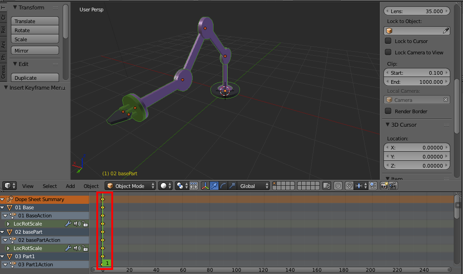Viewport: 463px width, 274px height.
Task: Click the Lens value field
Action: pos(417,11)
